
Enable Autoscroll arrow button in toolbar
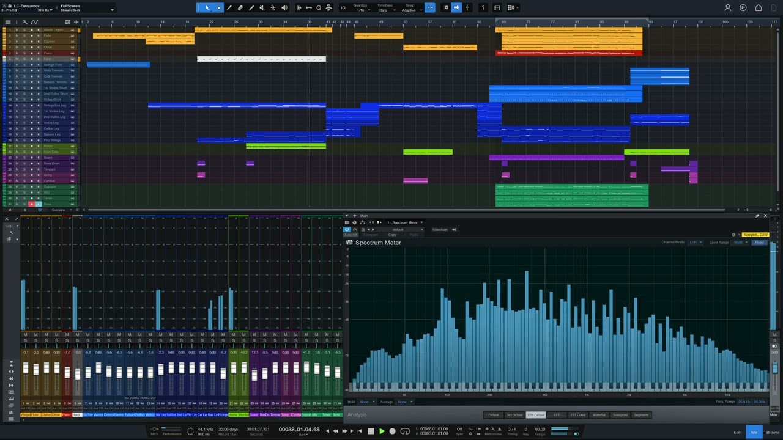pyautogui.click(x=456, y=8)
